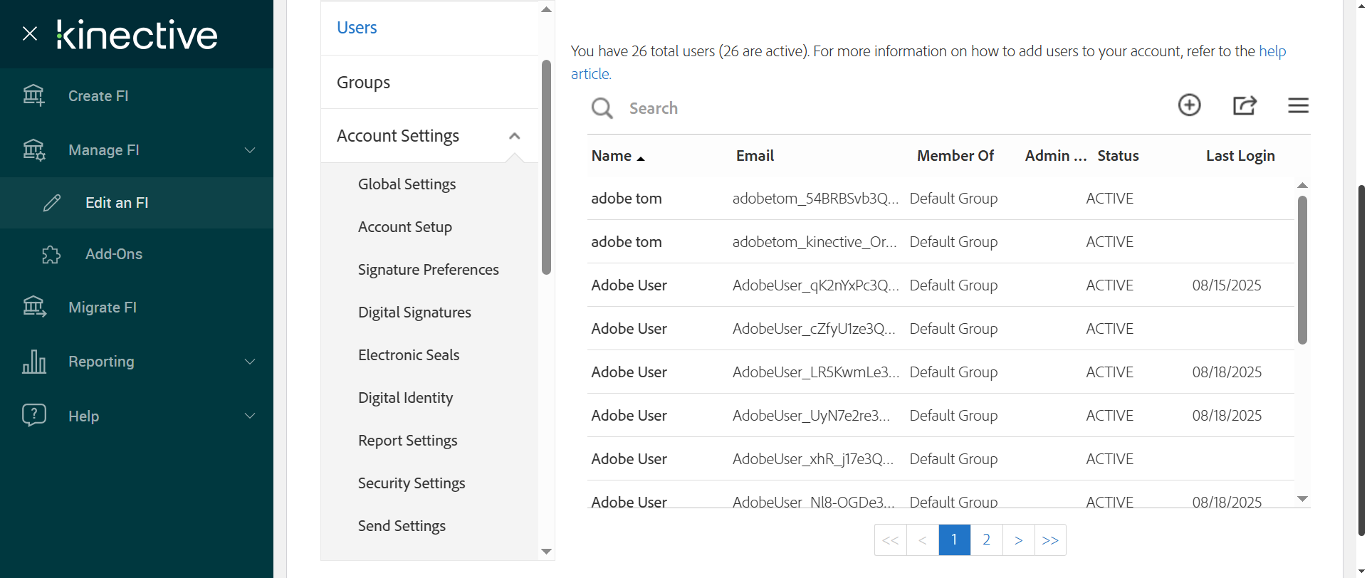
Task: Open Add-Ons puzzle piece icon
Action: (x=51, y=254)
